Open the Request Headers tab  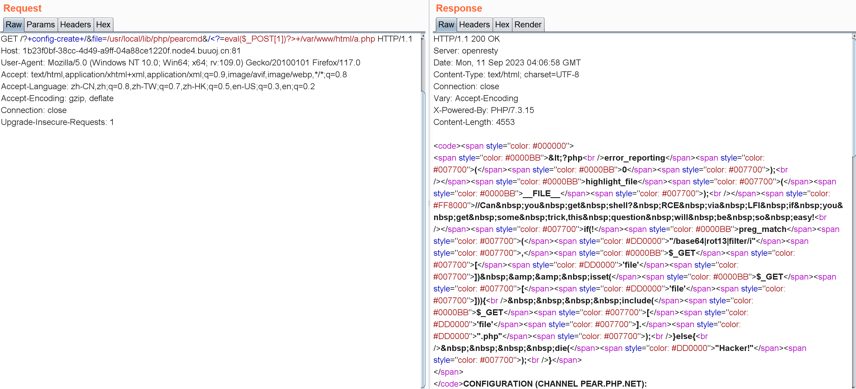coord(75,25)
